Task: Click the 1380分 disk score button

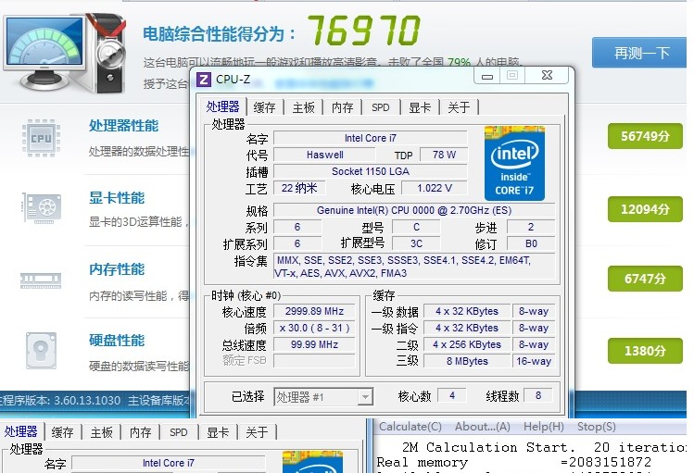Action: click(x=645, y=351)
